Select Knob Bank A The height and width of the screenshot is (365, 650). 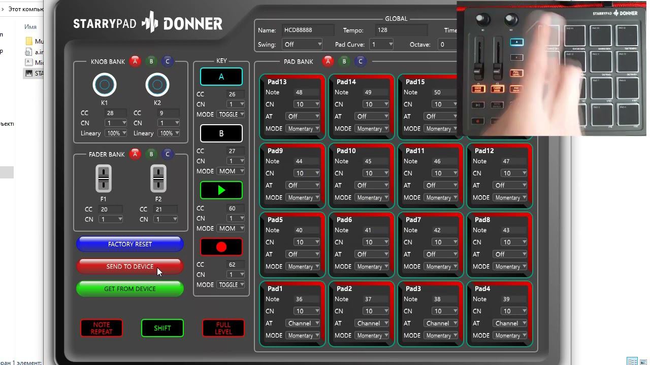(135, 61)
